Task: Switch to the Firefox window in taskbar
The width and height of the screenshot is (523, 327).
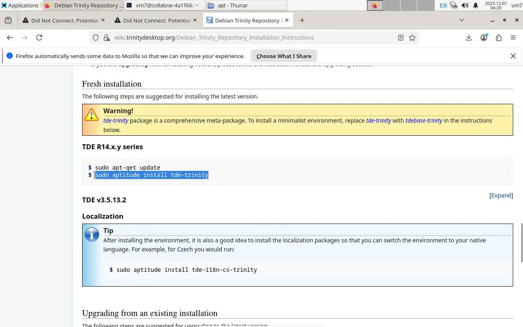Action: pos(83,5)
